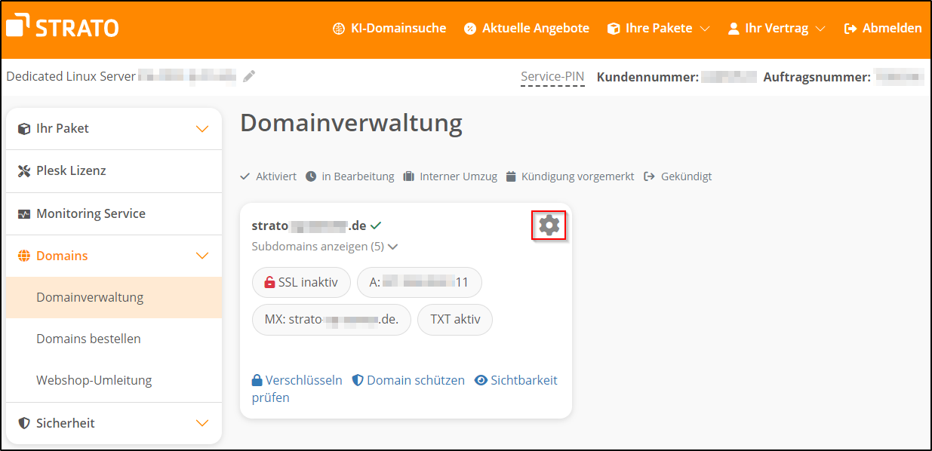This screenshot has width=932, height=451.
Task: Click the Aktiviert legend checkmark icon
Action: 245,176
